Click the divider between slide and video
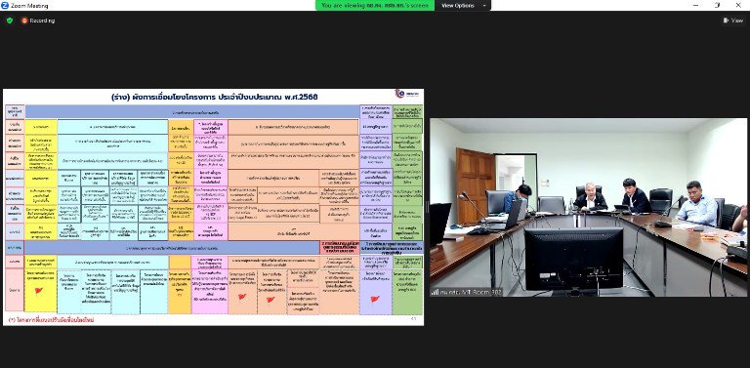Viewport: 750px width, 368px height. coord(427,207)
